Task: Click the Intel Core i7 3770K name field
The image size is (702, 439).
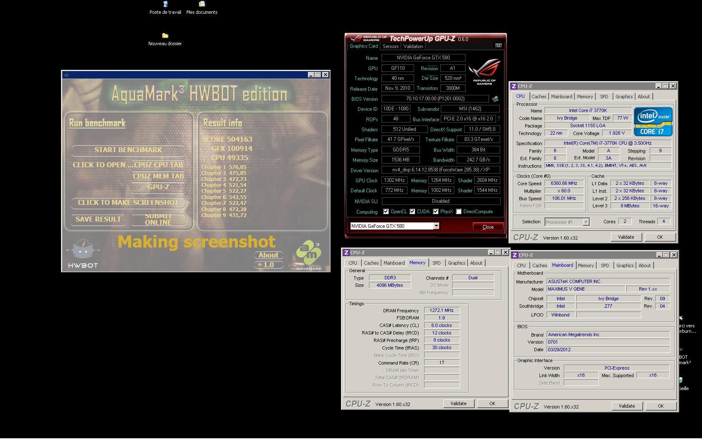Action: tap(588, 110)
